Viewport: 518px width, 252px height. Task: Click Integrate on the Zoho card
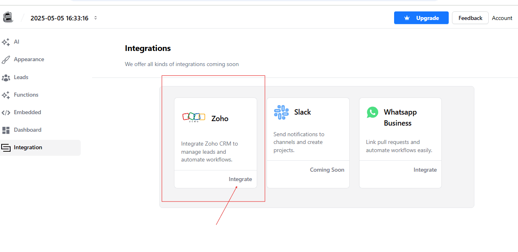[240, 179]
